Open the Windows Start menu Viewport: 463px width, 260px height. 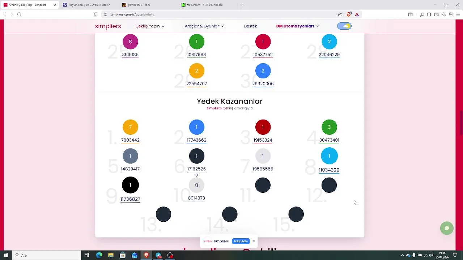tap(5, 255)
